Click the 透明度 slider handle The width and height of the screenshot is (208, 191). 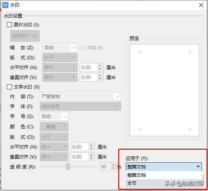coord(68,167)
